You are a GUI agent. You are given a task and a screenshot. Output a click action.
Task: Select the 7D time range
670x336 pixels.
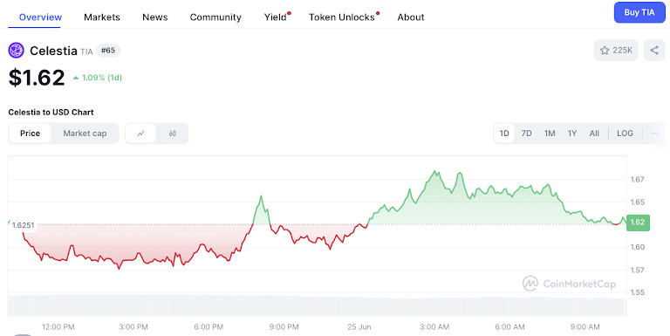[x=526, y=134]
